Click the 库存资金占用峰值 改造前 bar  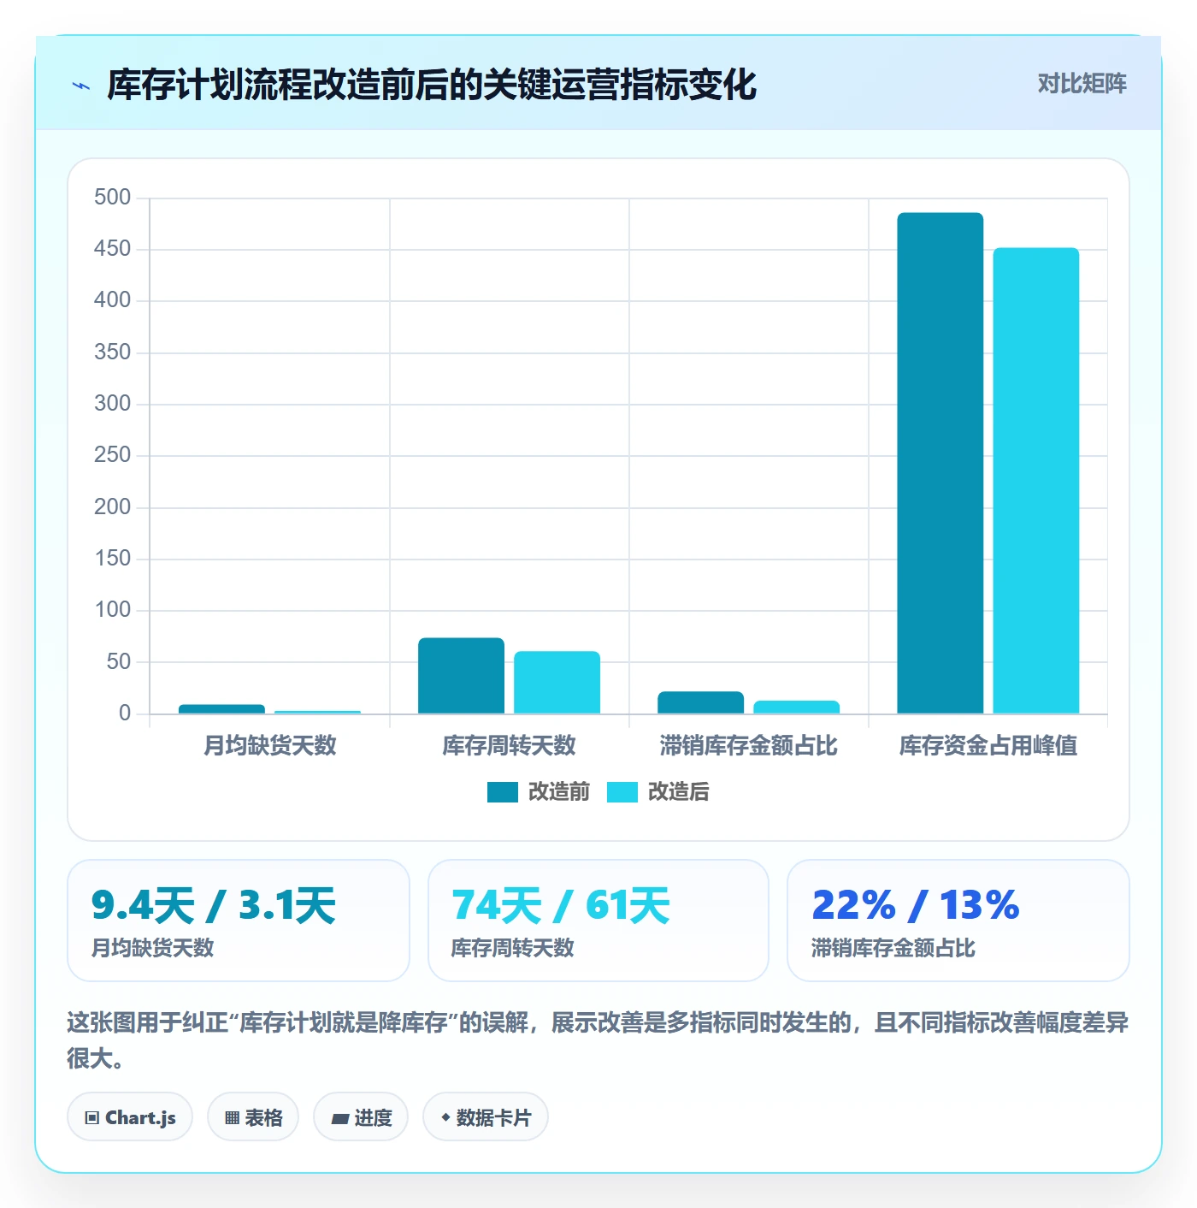[x=940, y=463]
